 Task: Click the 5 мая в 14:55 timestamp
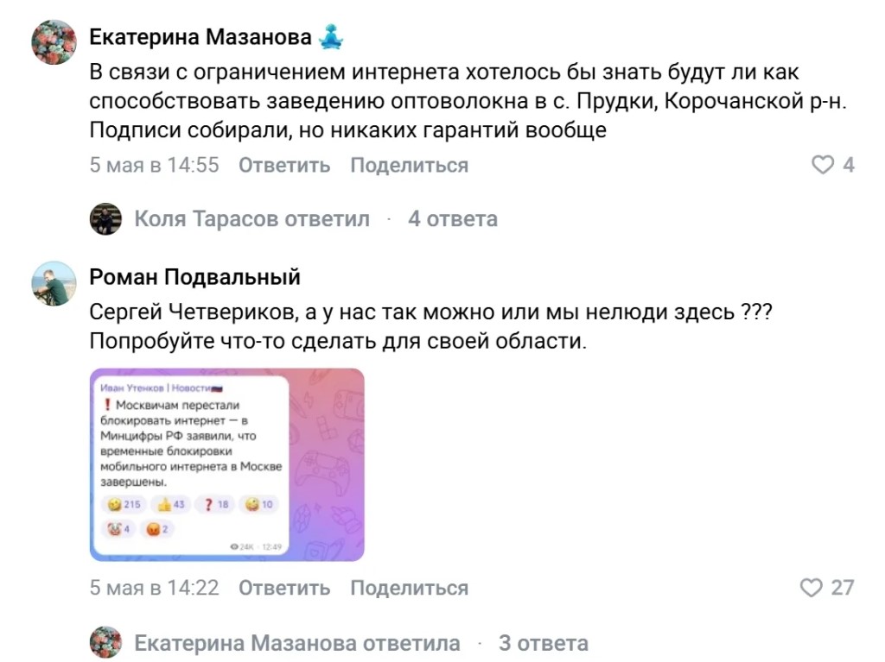pyautogui.click(x=154, y=165)
